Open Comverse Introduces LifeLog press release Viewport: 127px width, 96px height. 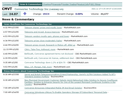pyautogui.click(x=66, y=92)
